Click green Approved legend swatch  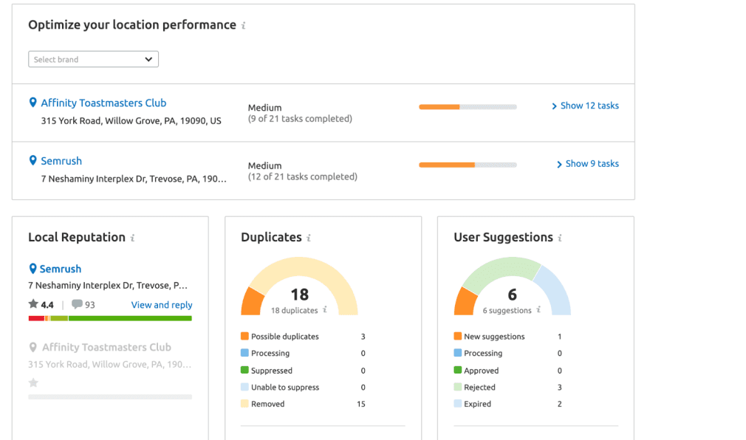[x=458, y=370]
